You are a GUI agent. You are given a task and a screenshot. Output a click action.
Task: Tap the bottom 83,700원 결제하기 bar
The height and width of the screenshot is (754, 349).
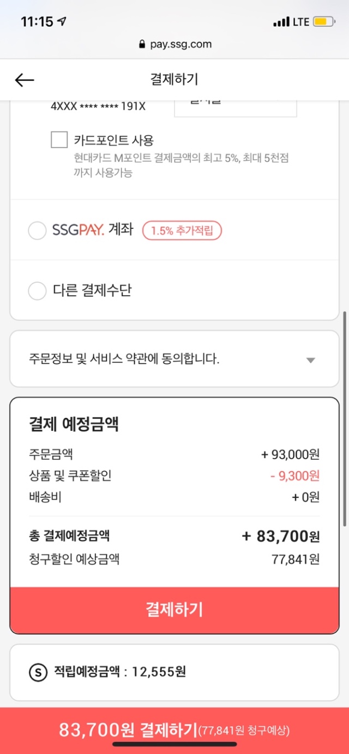tap(174, 730)
